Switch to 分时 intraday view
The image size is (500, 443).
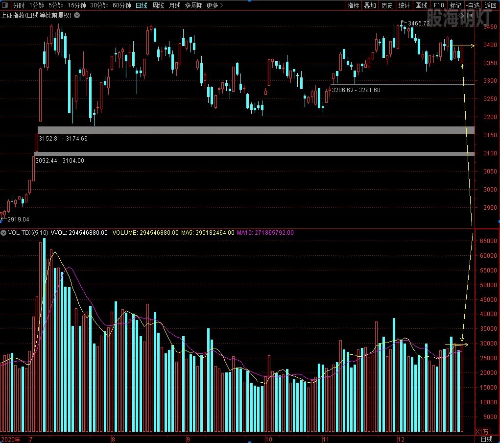pyautogui.click(x=19, y=5)
